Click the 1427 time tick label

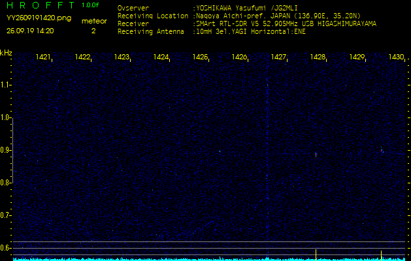278,57
